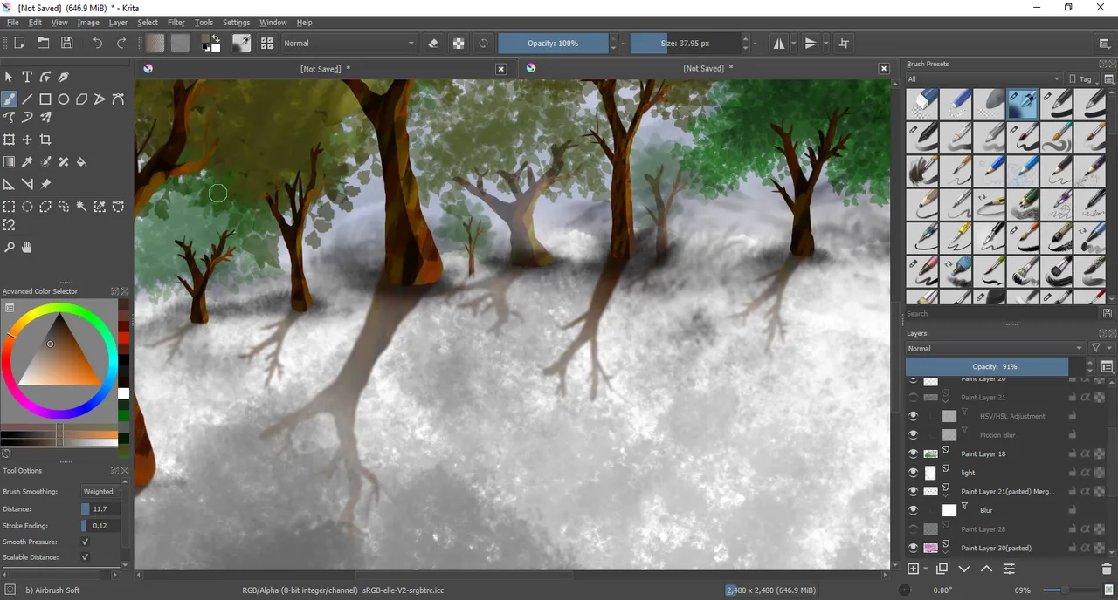Select the Zoom tool
Screen dimensions: 1118x600
point(10,248)
